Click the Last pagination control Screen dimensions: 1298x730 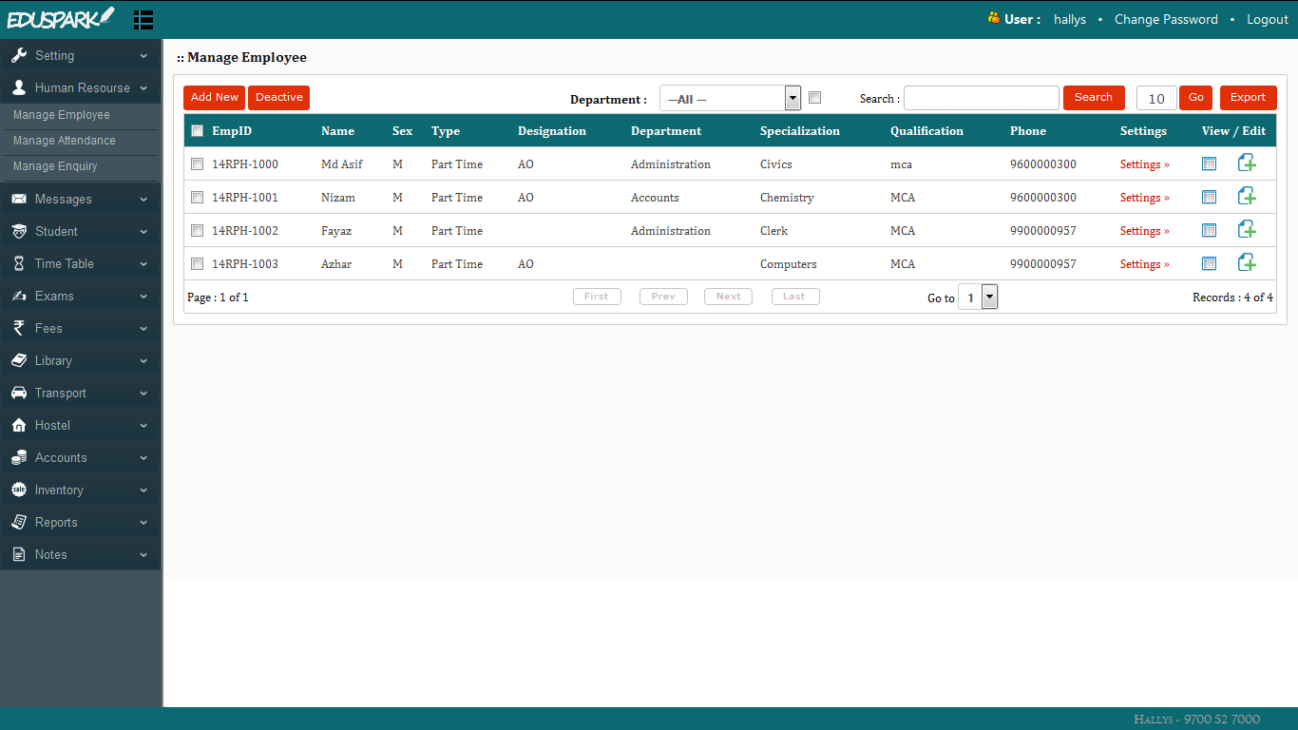[794, 296]
